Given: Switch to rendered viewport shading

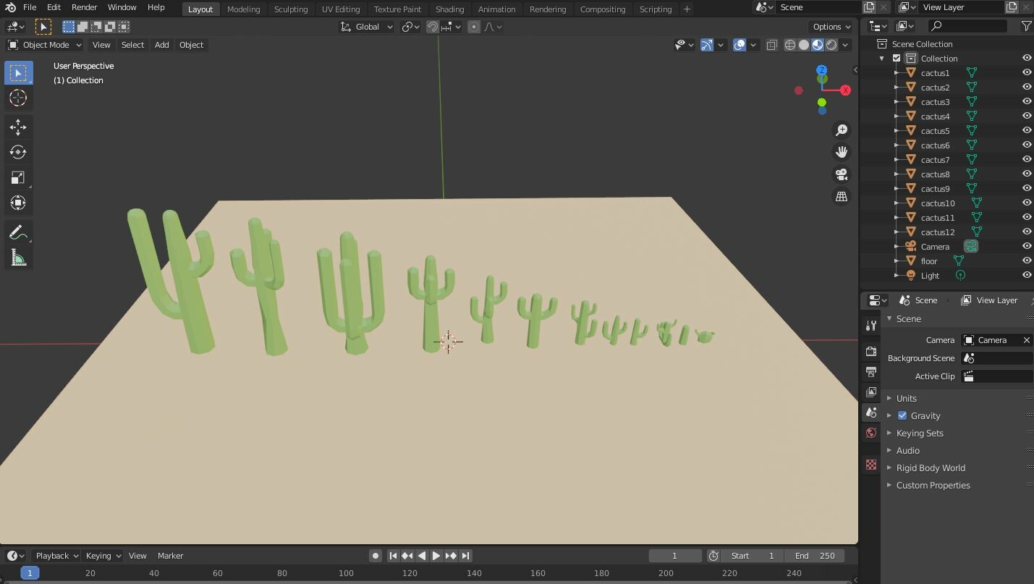Looking at the screenshot, I should click(x=832, y=44).
